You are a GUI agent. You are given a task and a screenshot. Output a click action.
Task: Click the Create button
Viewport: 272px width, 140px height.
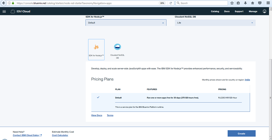[242, 133]
